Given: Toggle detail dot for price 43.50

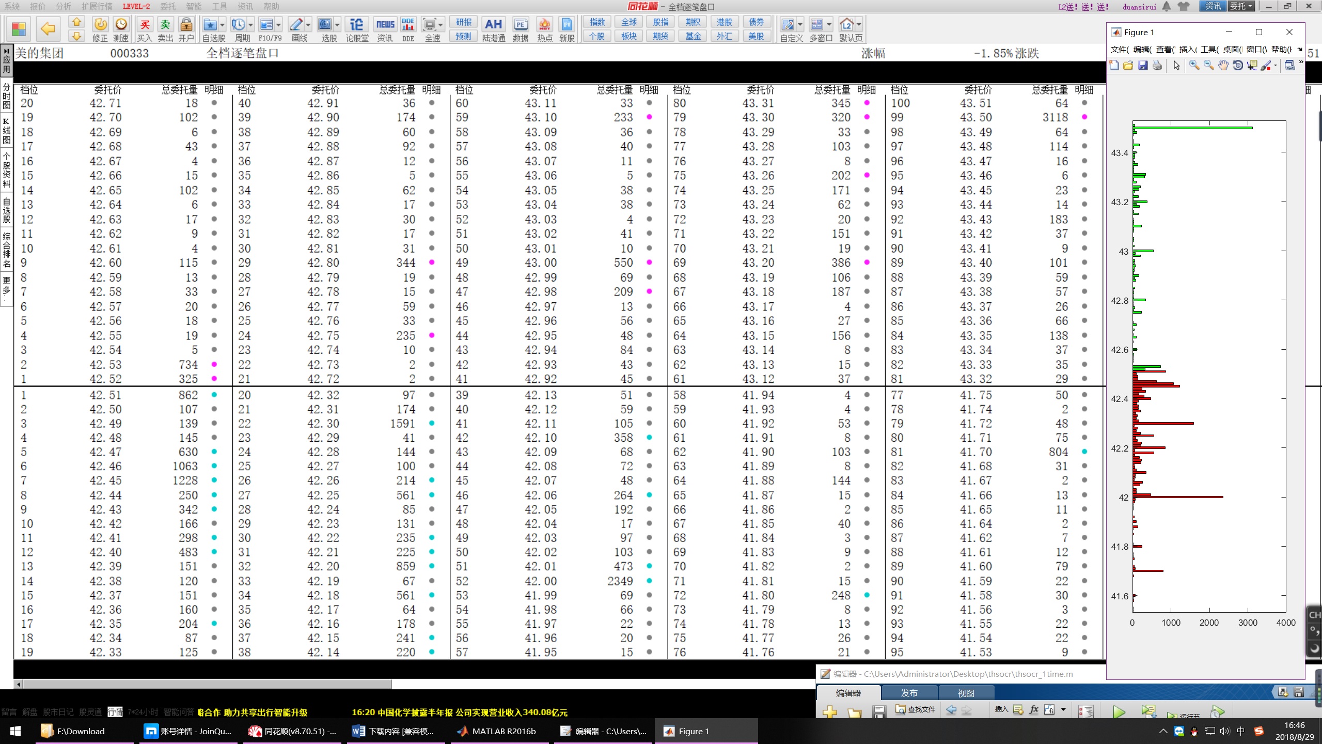Looking at the screenshot, I should click(1084, 117).
